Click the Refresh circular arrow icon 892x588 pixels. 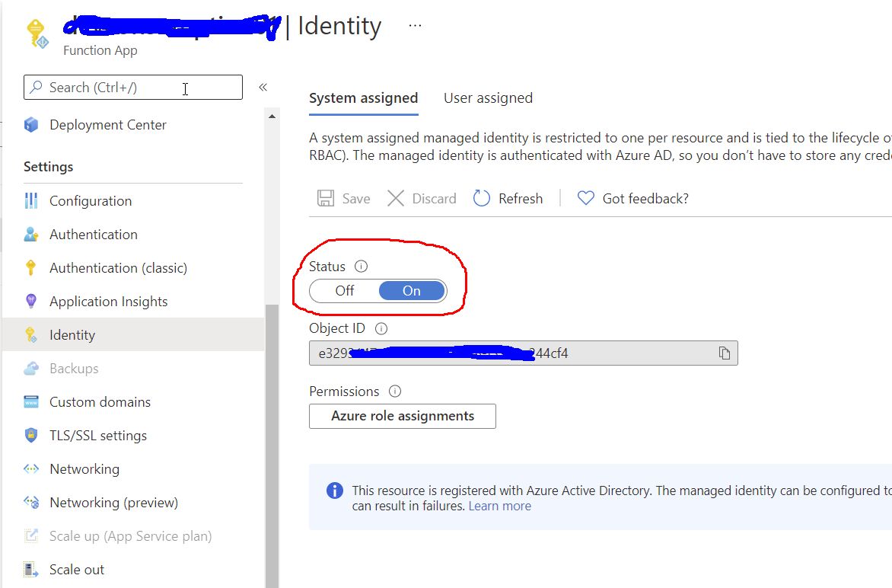[x=482, y=198]
